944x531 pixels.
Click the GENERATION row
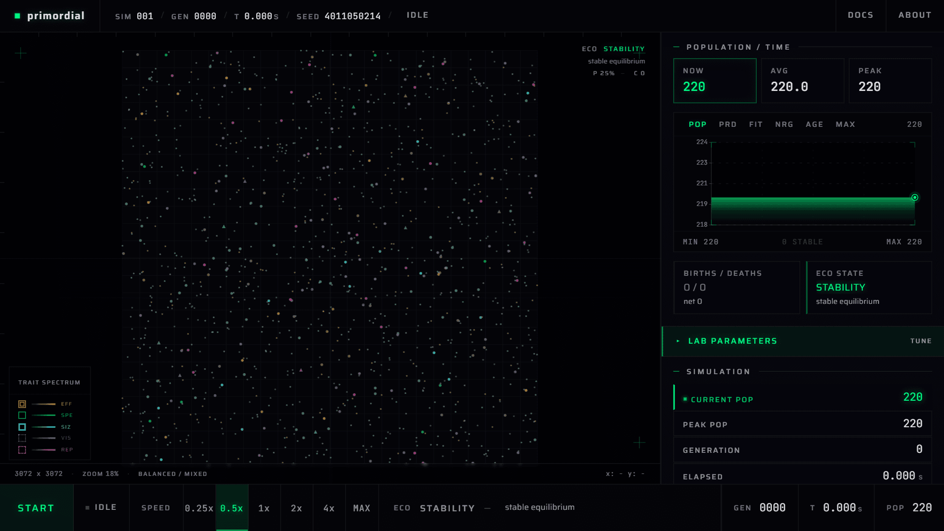tap(803, 449)
